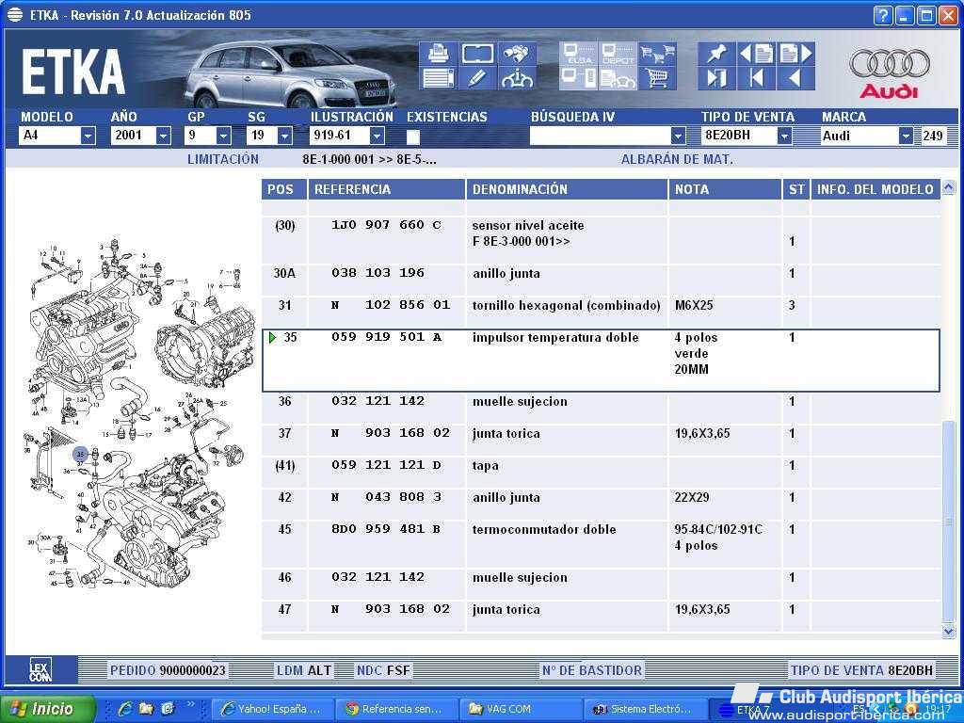
Task: Click the parts list scroll-down arrow
Action: pos(949,632)
